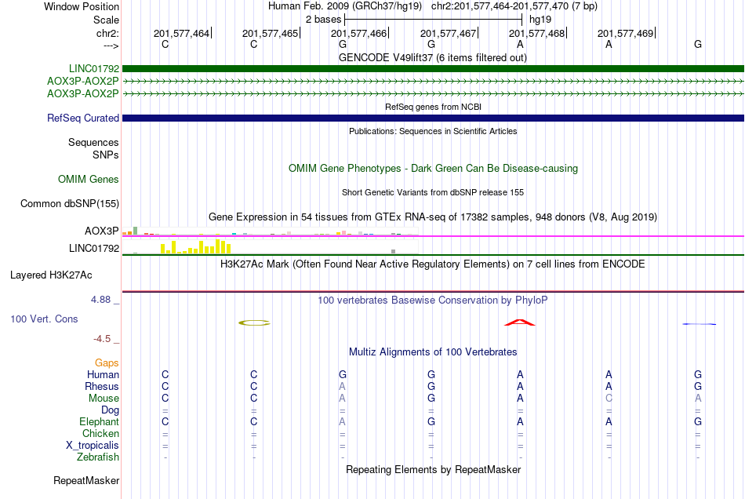745x499 pixels.
Task: Click the 100 vertebrates PhyloP title
Action: point(432,300)
